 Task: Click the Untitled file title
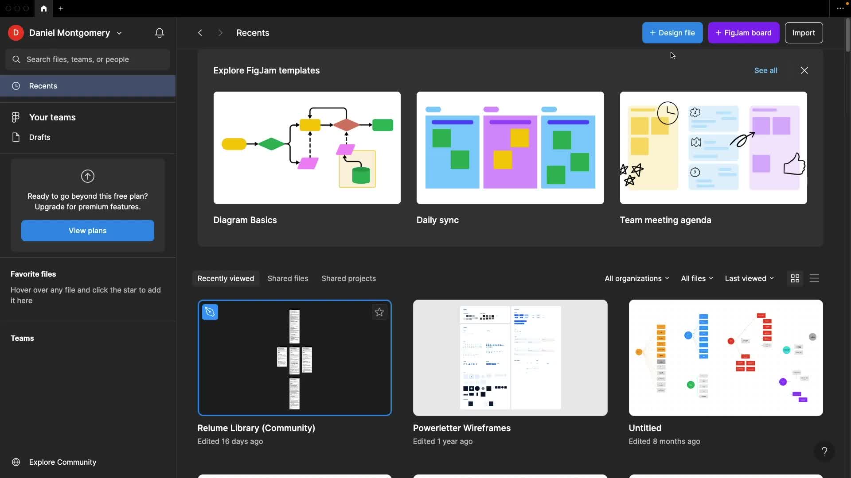coord(645,428)
